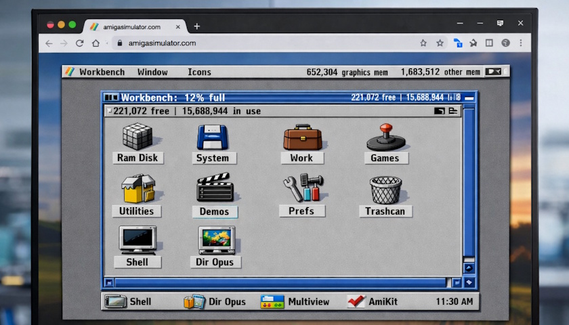Open the extensions puzzle icon
The image size is (569, 325).
tap(473, 43)
